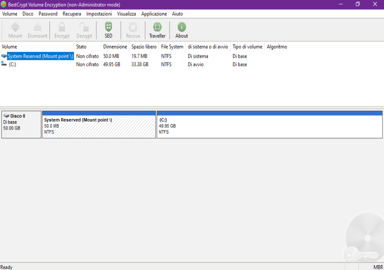This screenshot has height=270, width=384.
Task: Open the SED shield tool
Action: coord(108,27)
